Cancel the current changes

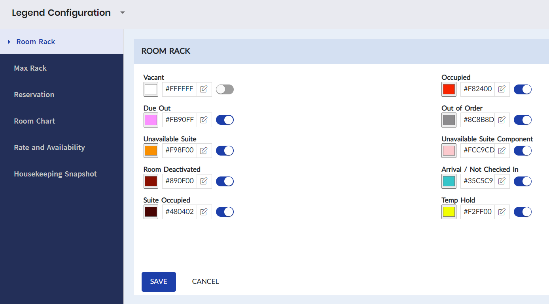pyautogui.click(x=205, y=281)
